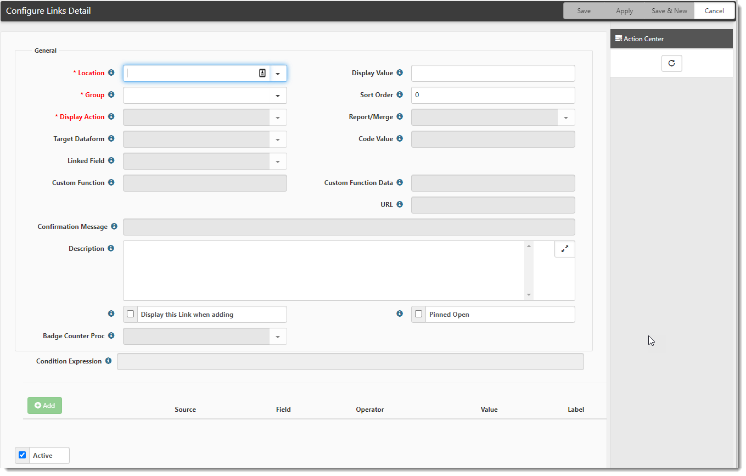
Task: Click the info icon beside Badge Counter Proc
Action: tap(111, 335)
